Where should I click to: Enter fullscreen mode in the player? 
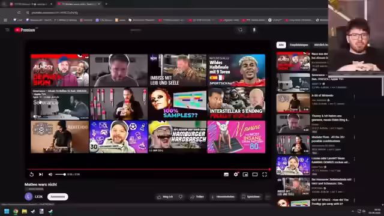[265, 175]
